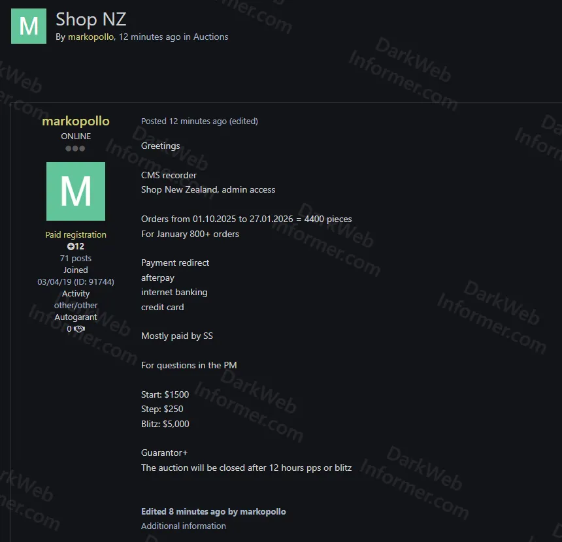Toggle the ONLINE status indicator

[75, 136]
